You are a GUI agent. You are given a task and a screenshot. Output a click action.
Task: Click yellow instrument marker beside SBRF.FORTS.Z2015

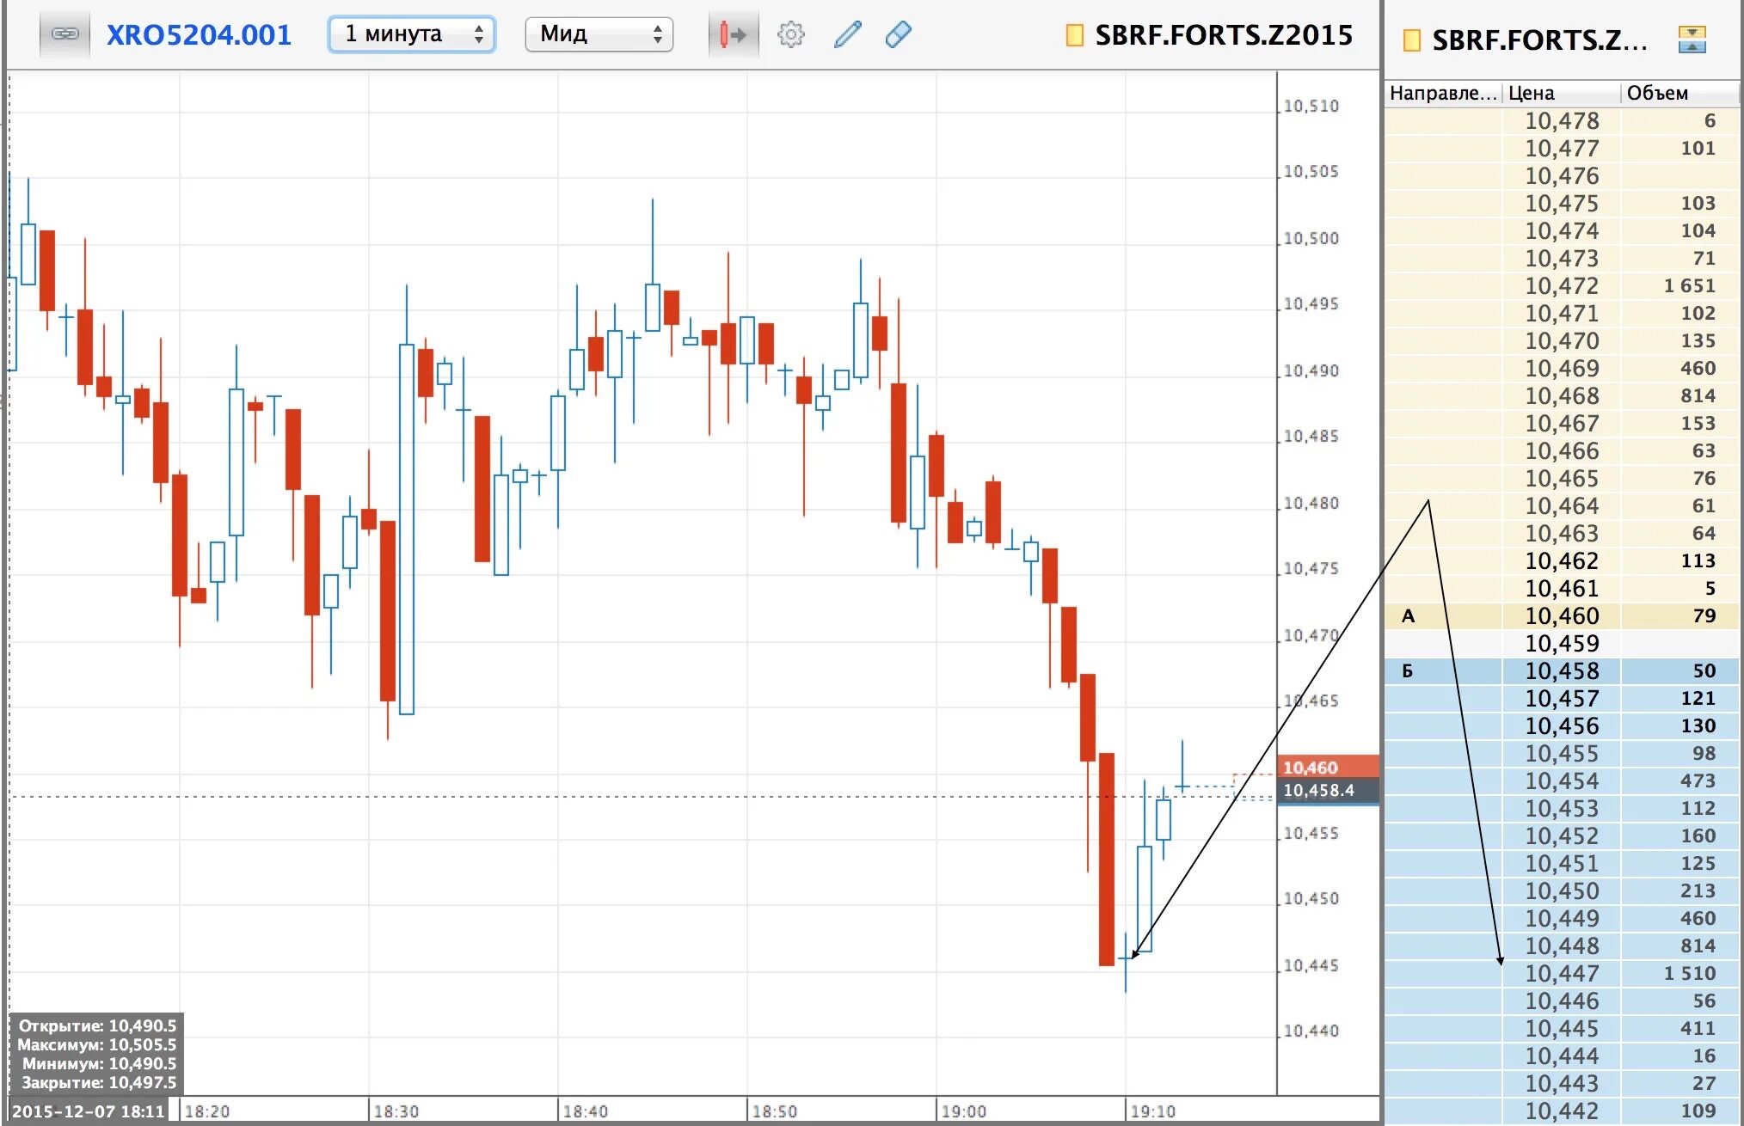(1074, 35)
